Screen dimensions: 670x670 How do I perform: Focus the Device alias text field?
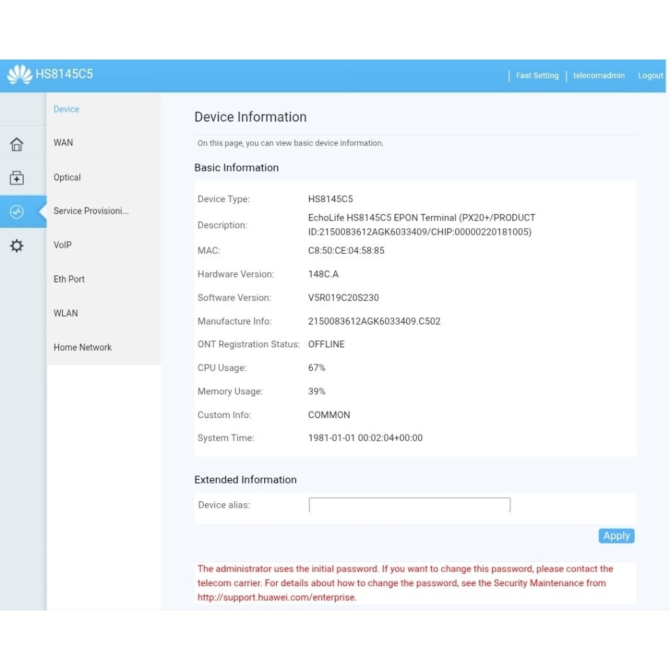point(409,505)
